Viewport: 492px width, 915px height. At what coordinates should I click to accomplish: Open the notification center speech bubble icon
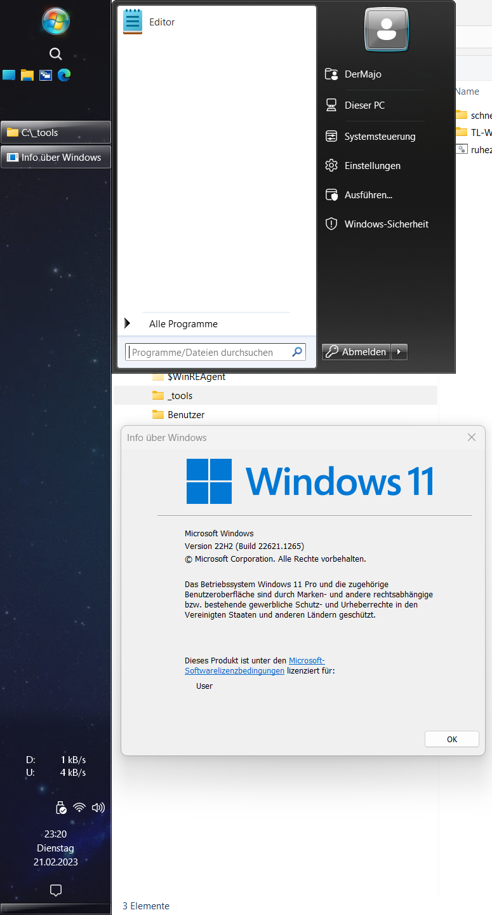55,890
